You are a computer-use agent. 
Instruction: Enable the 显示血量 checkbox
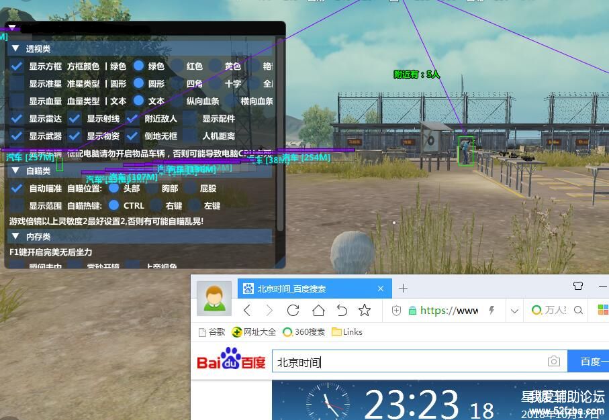point(17,101)
